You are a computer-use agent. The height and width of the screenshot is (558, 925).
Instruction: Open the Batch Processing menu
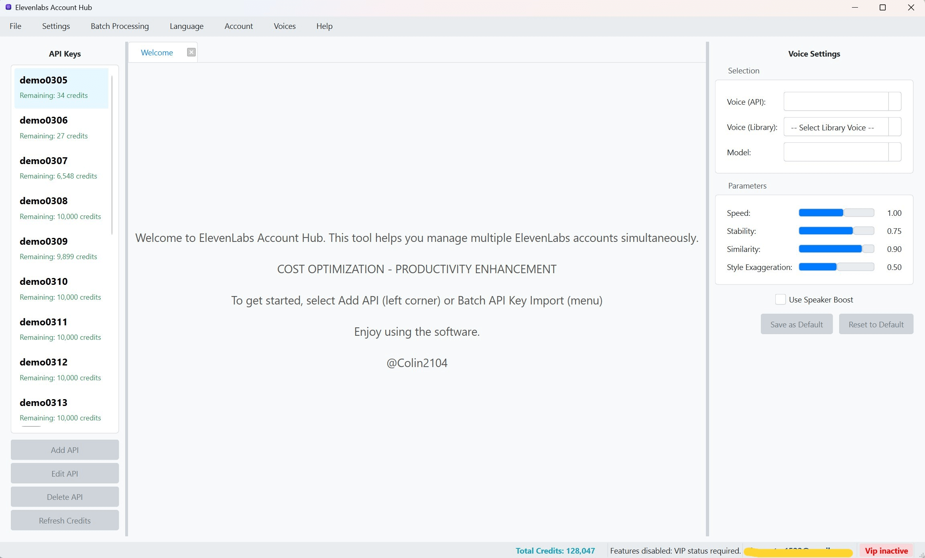pyautogui.click(x=120, y=26)
